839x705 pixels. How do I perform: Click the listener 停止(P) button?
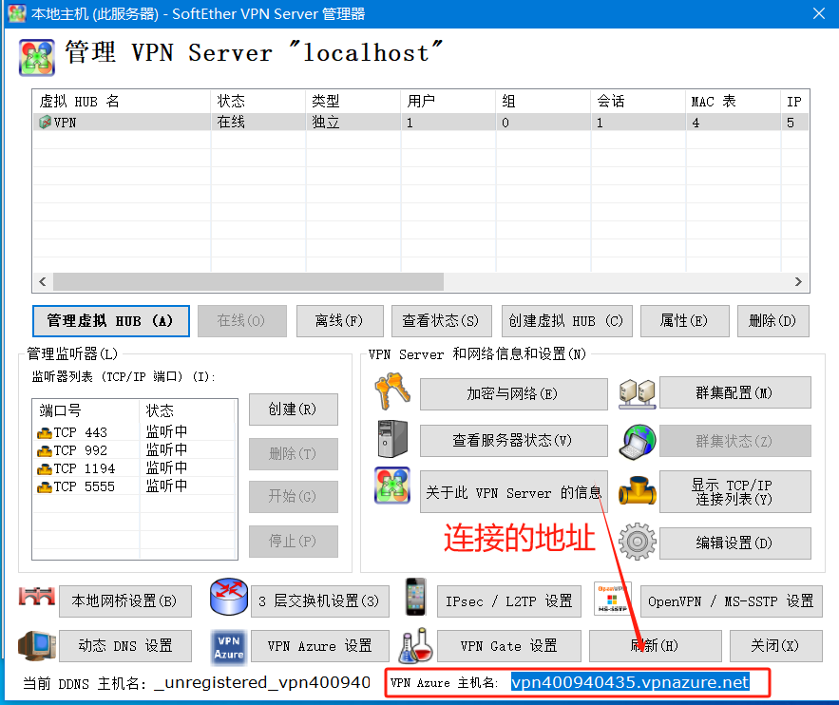pyautogui.click(x=294, y=542)
